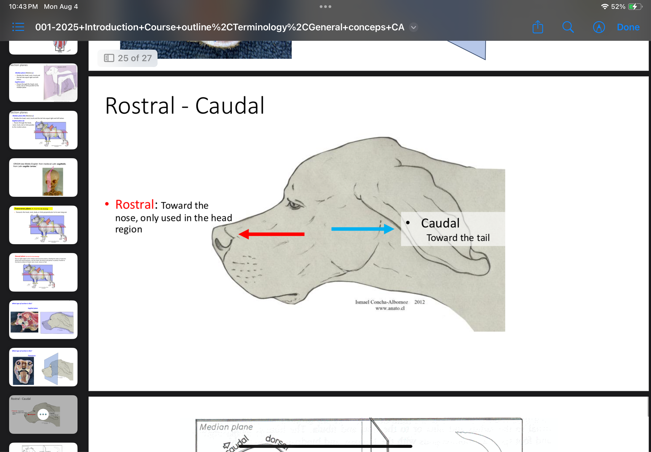Tap the home indicator bar at the bottom

pyautogui.click(x=325, y=446)
